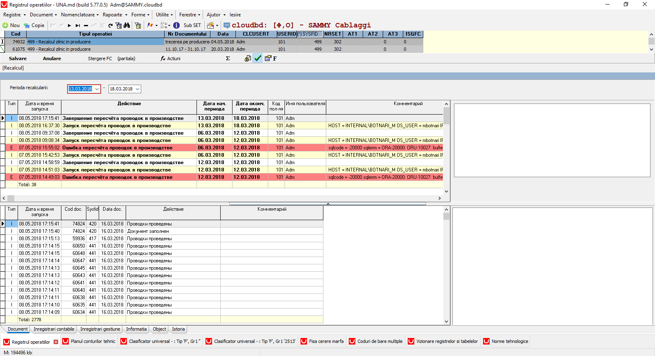Viewport: 655px width, 356px height.
Task: Click the properties F icon
Action: [x=271, y=59]
